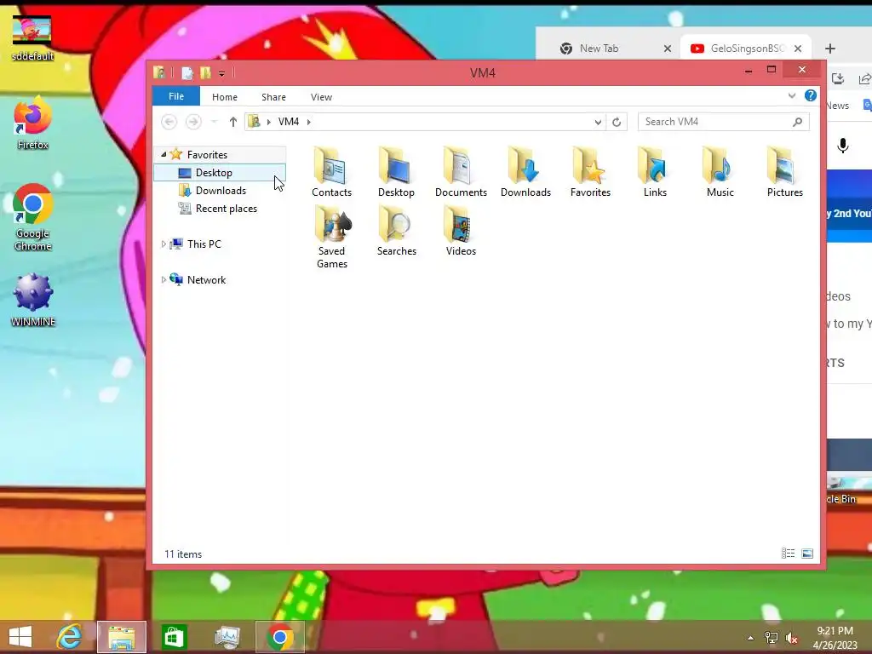Click network icon in system tray
The image size is (872, 654).
pyautogui.click(x=772, y=638)
